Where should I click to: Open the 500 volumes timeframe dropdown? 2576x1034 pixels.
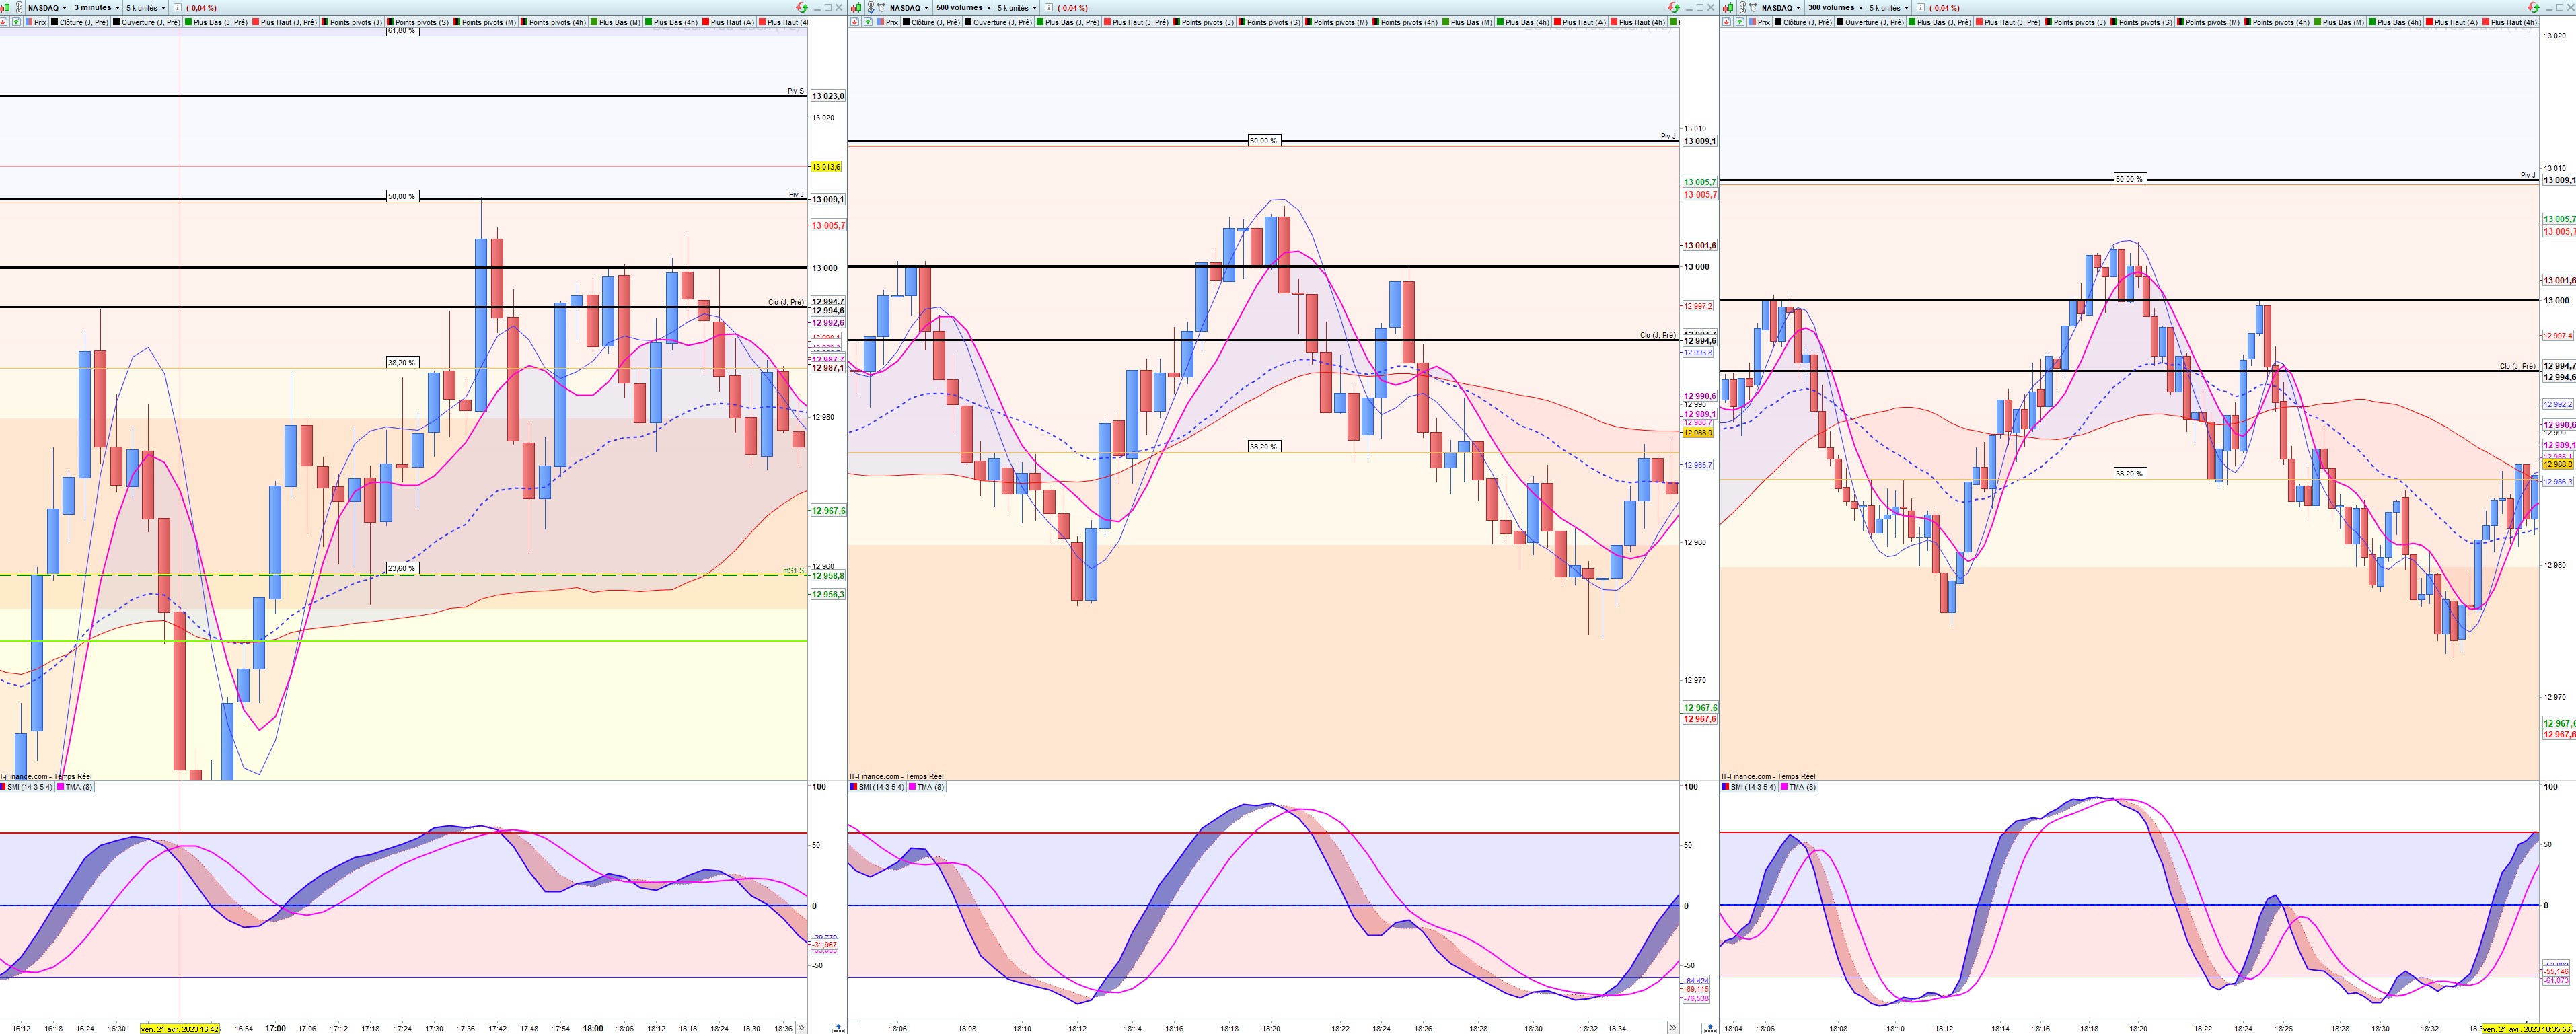pos(963,7)
